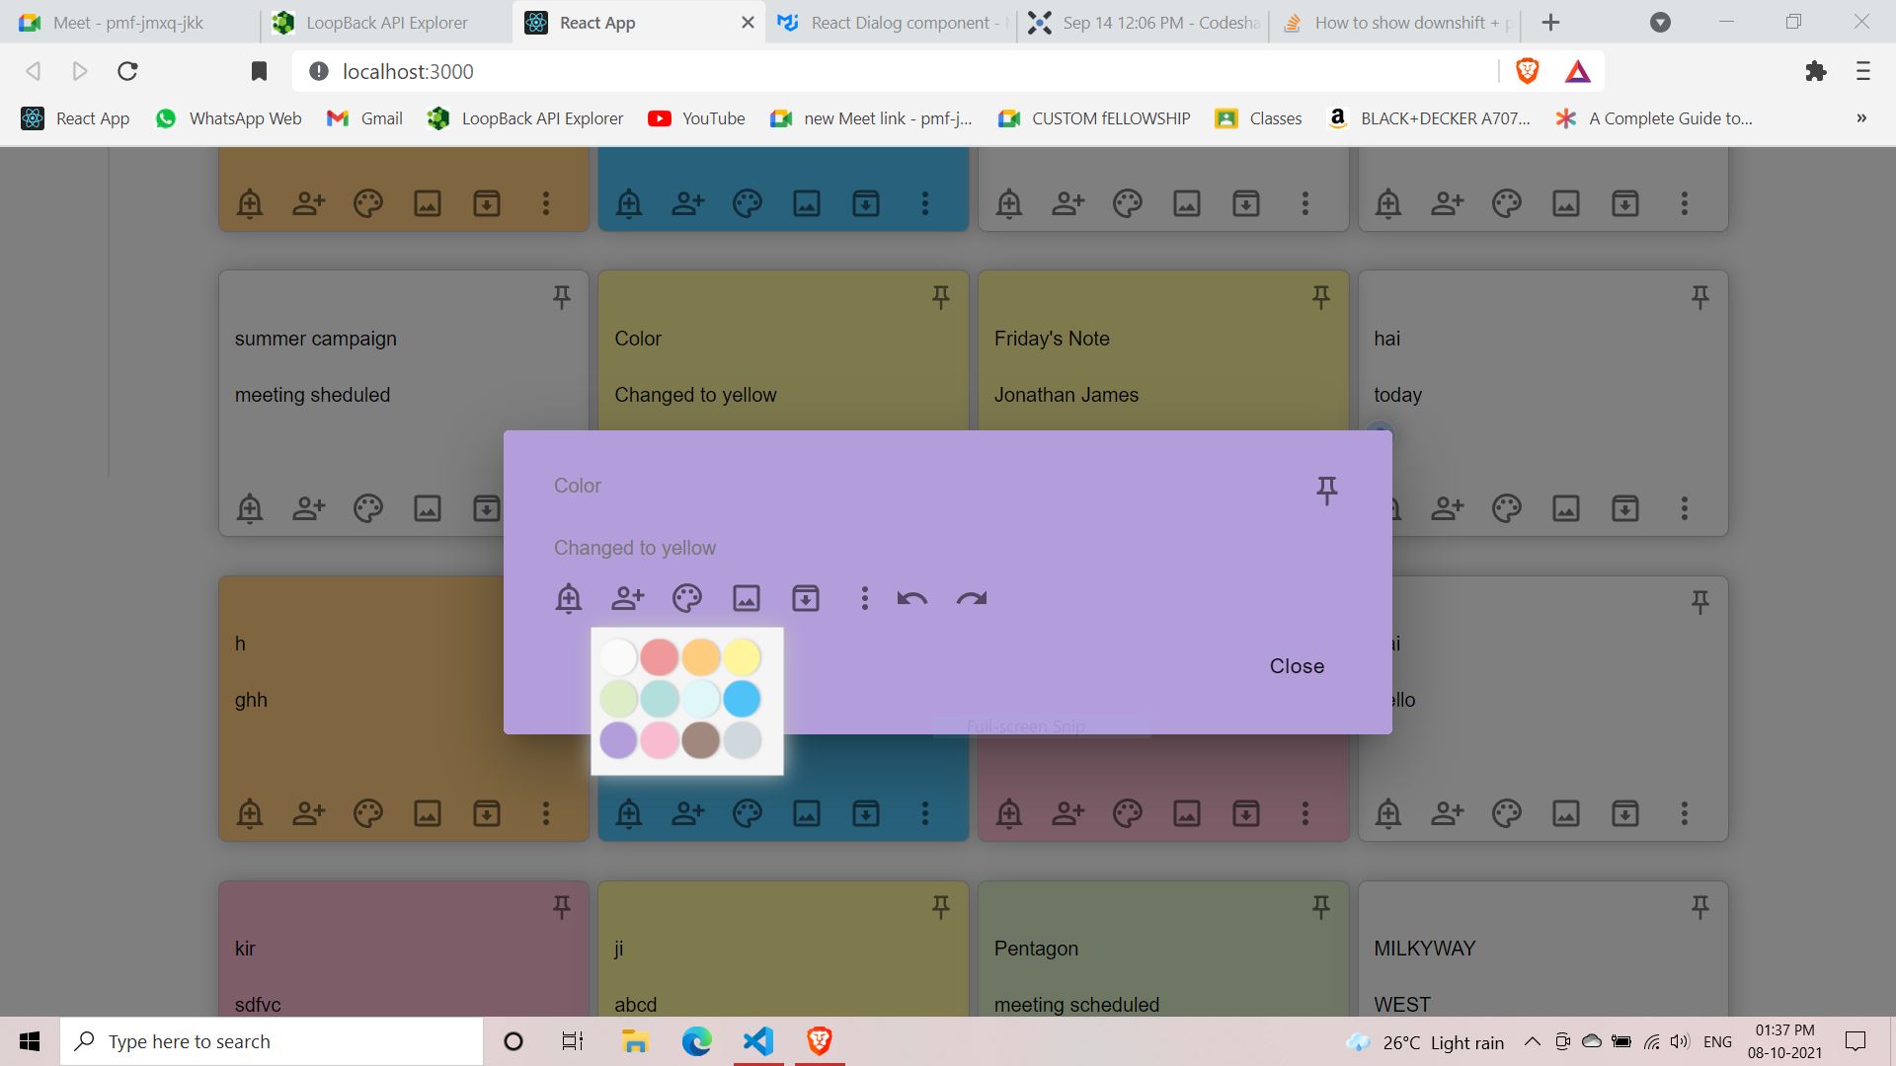Set a reminder on the Color note dialog
1896x1066 pixels.
[569, 597]
